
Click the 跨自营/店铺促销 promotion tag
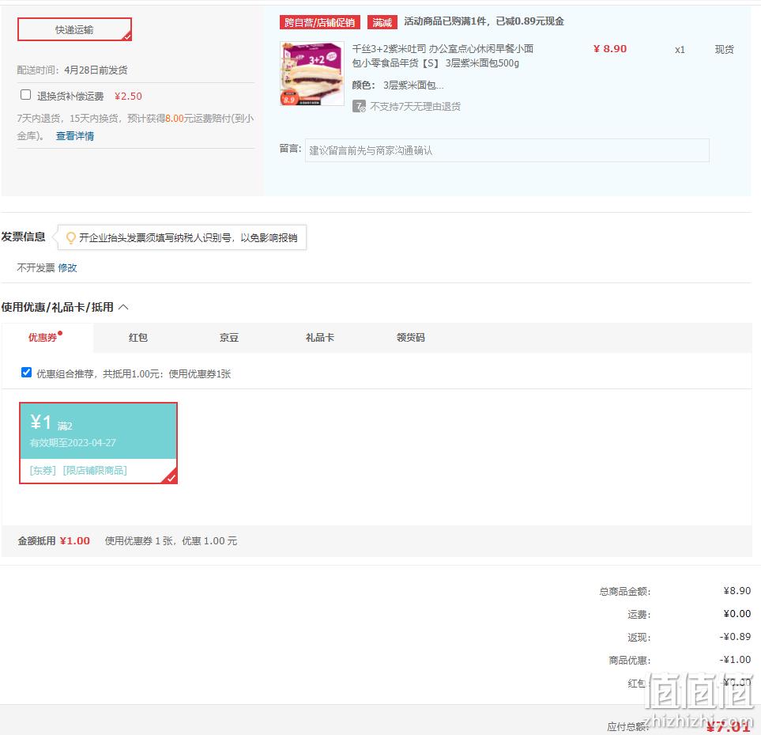[319, 22]
